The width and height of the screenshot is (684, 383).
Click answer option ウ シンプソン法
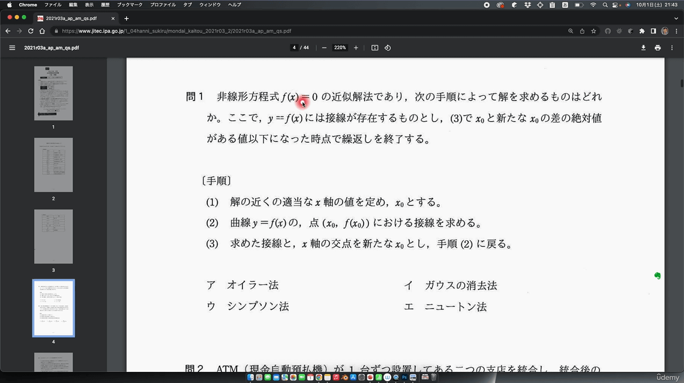point(247,306)
